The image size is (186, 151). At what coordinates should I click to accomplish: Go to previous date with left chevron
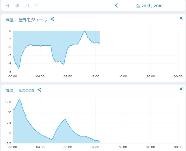(x=116, y=5)
